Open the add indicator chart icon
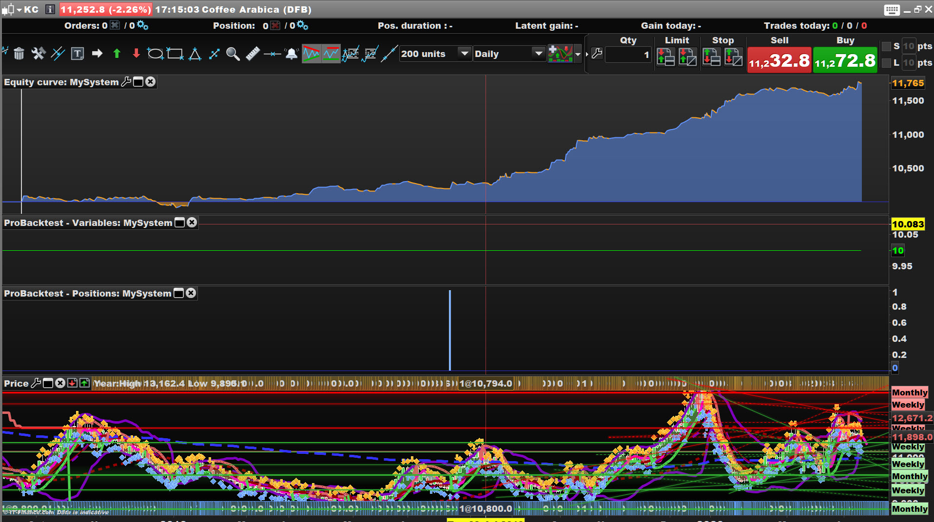Screen dimensions: 934x522 tap(560, 54)
